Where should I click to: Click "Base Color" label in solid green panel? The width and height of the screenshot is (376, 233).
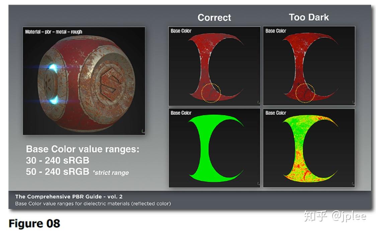pos(181,113)
